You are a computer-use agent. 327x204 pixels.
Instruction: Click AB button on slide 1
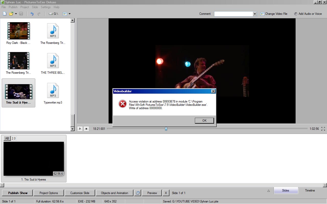pos(7,138)
